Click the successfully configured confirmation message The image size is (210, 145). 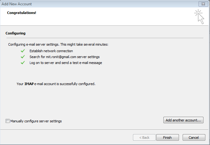(56, 84)
